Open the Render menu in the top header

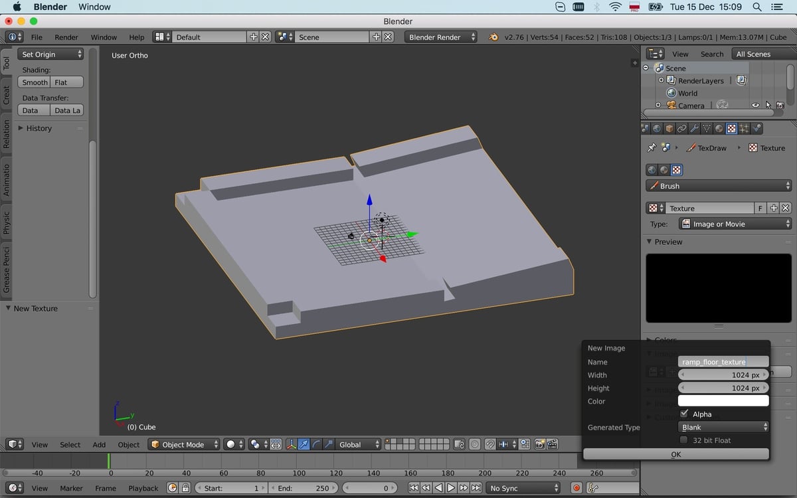point(66,37)
